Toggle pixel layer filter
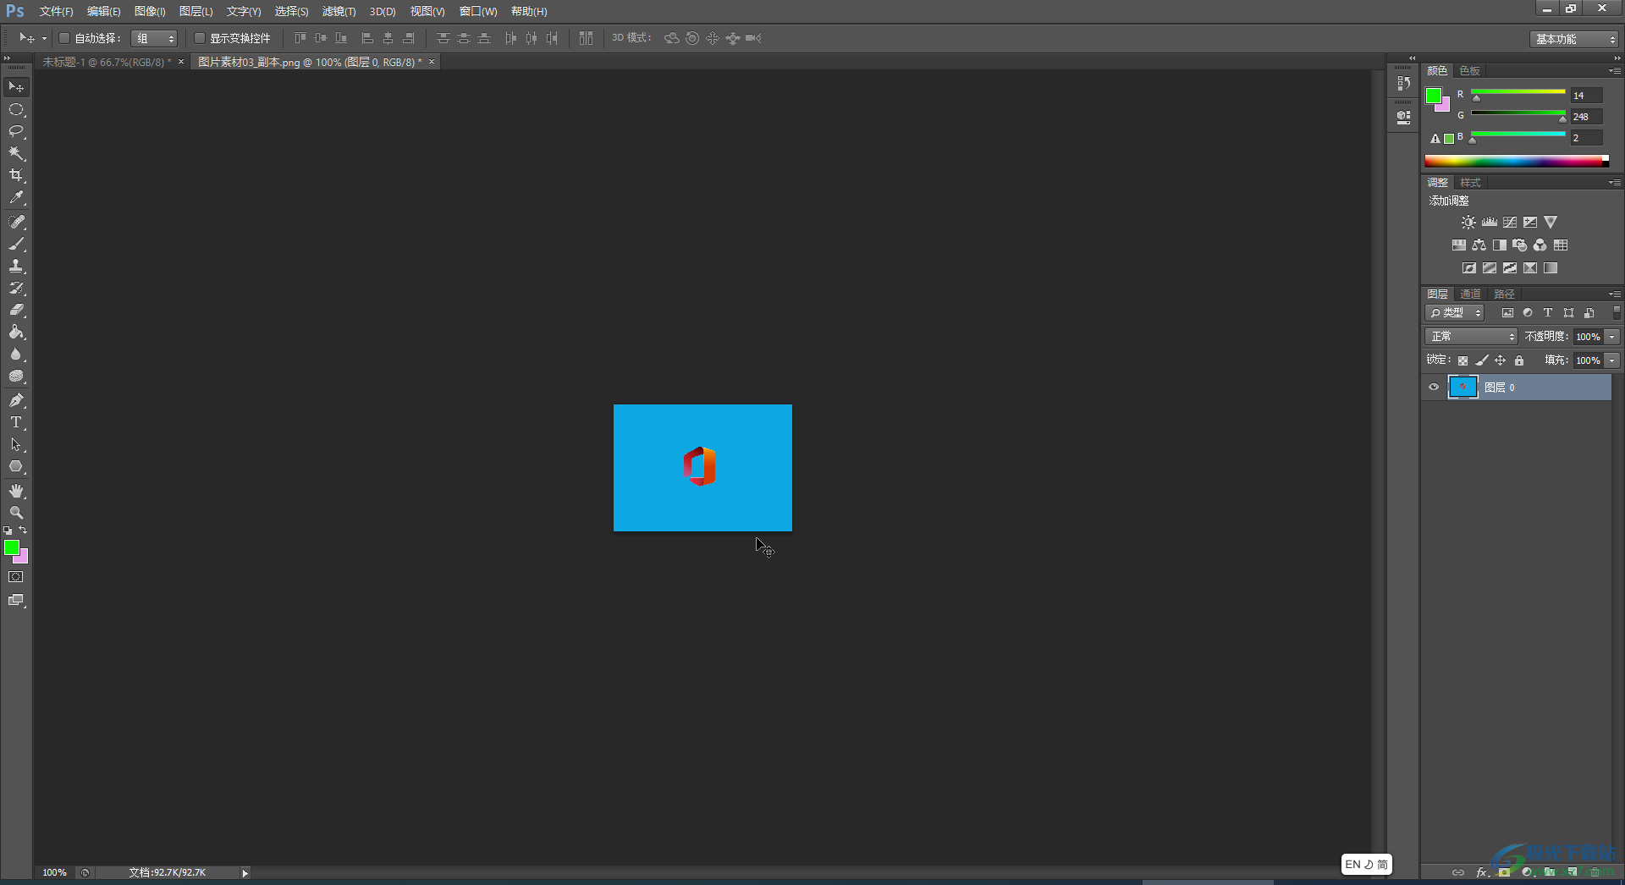The width and height of the screenshot is (1625, 885). tap(1507, 313)
